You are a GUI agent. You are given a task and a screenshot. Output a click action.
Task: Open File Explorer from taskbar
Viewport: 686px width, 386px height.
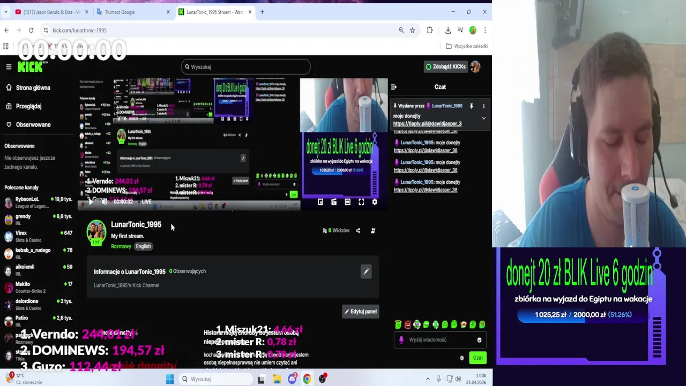tap(277, 379)
